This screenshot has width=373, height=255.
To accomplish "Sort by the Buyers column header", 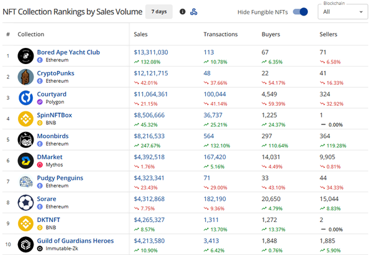I will coord(270,34).
